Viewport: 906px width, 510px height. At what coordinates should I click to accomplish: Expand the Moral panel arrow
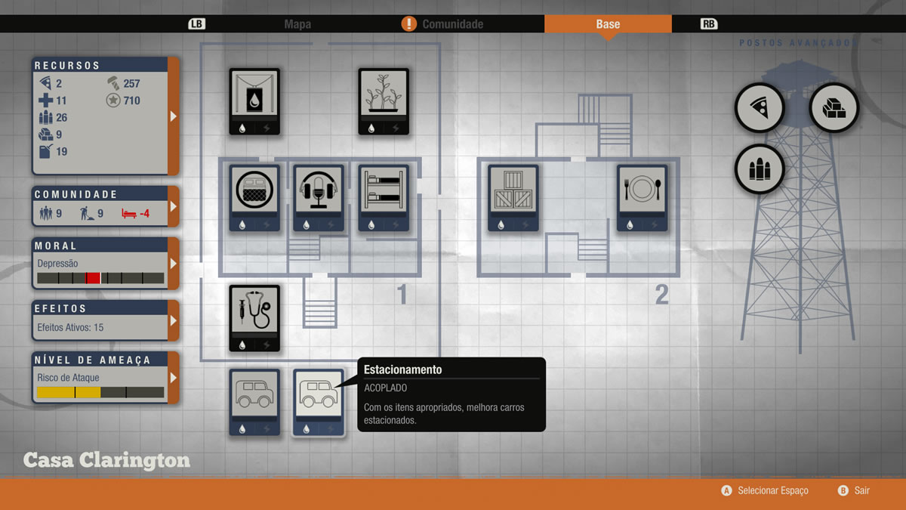(174, 264)
